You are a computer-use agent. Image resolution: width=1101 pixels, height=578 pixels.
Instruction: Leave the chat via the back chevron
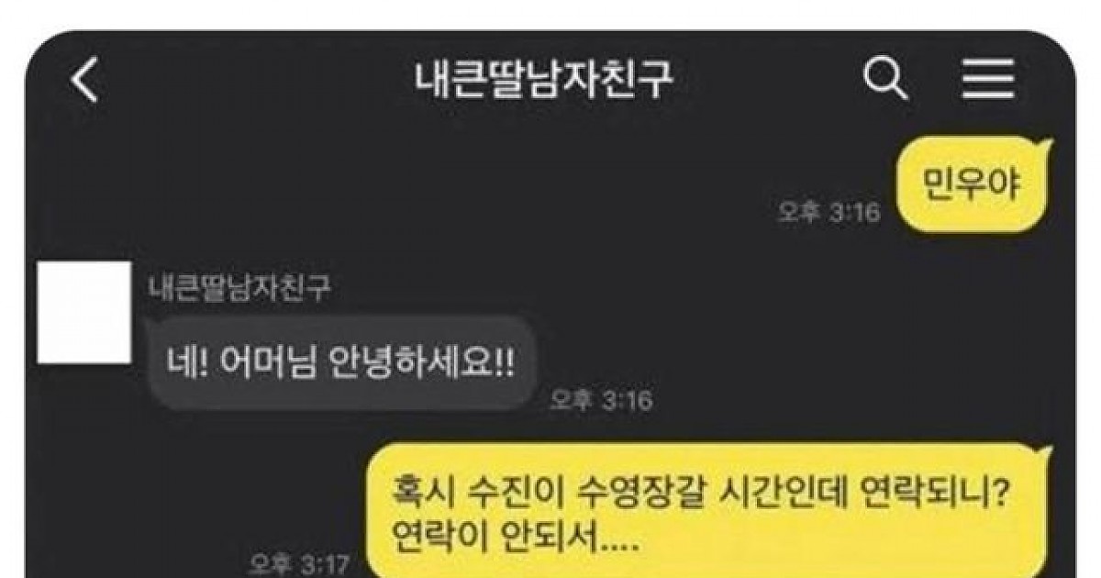click(83, 82)
